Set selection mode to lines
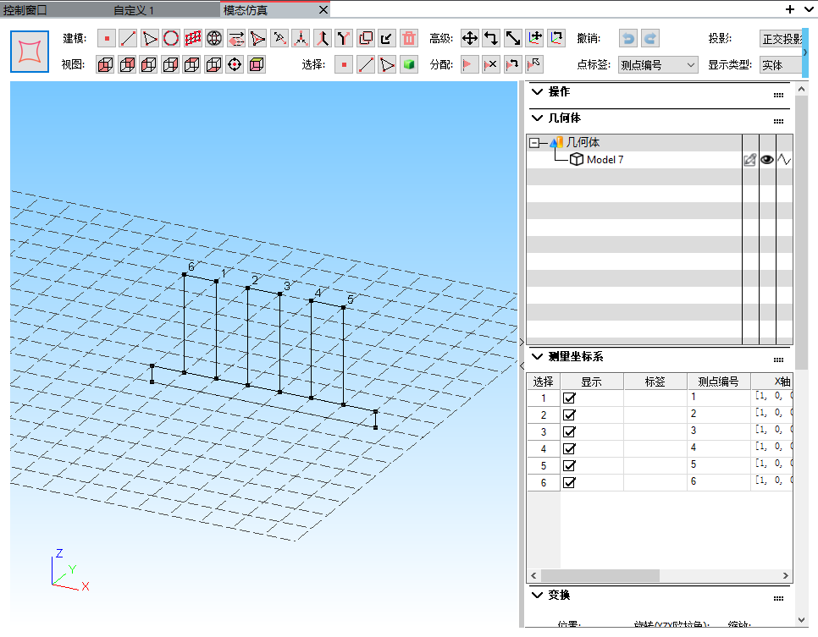Screen dimensions: 818x637 (366, 64)
